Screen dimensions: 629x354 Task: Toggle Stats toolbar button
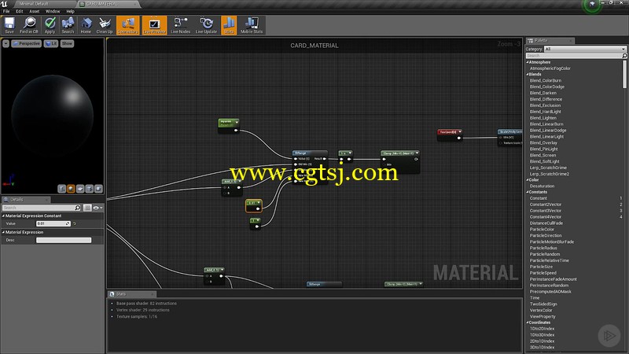229,25
